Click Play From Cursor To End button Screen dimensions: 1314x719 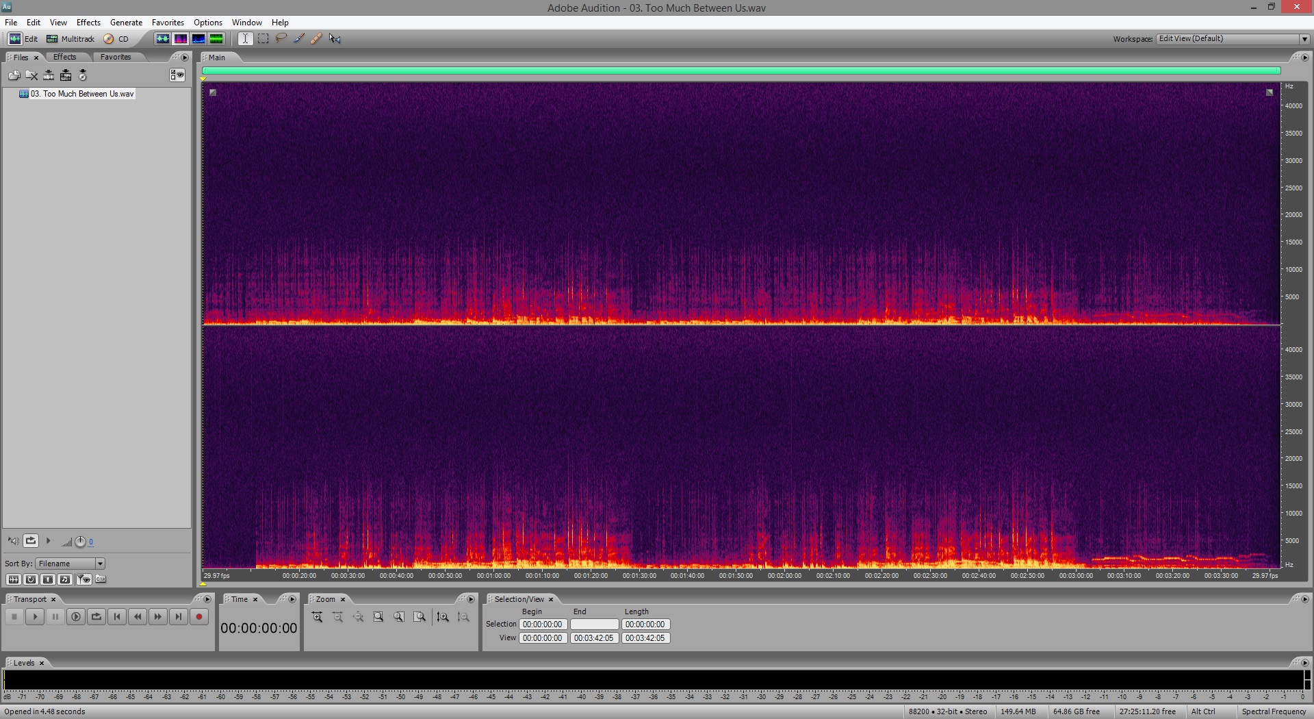(76, 617)
